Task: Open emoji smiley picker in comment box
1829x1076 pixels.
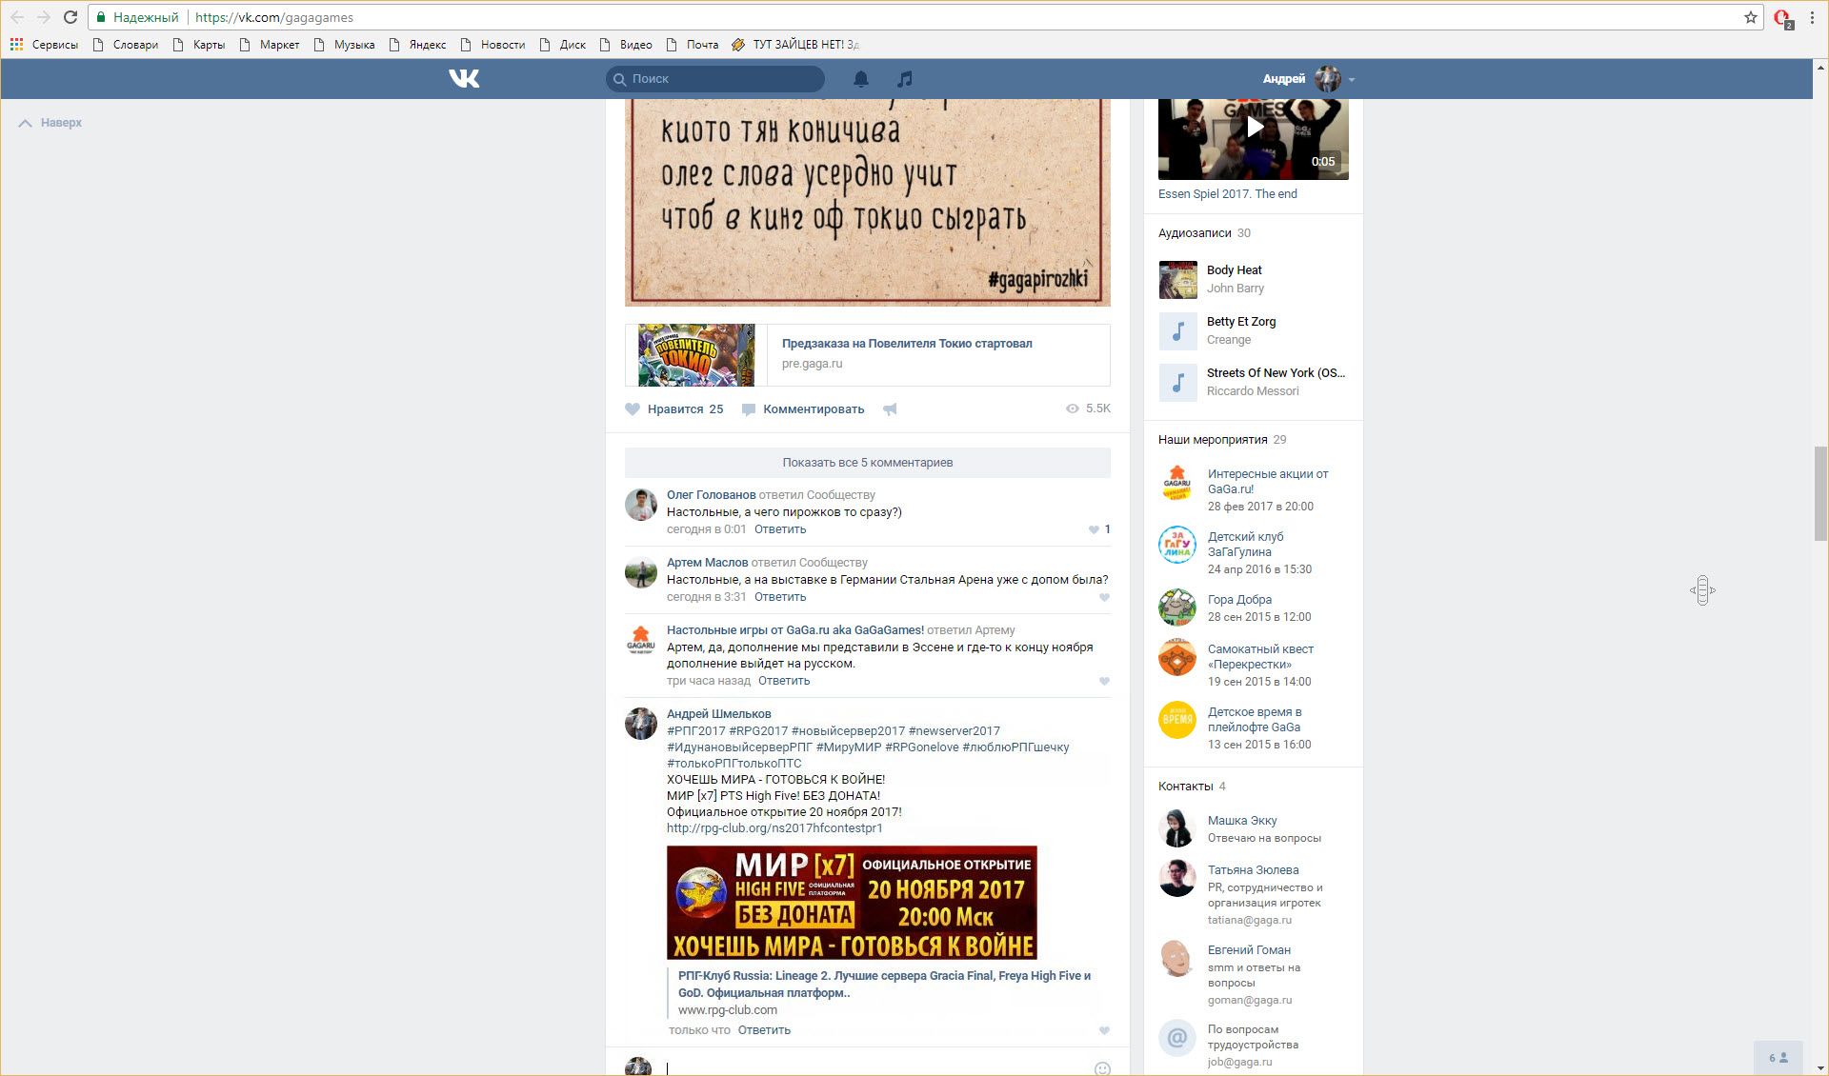Action: 1102,1068
